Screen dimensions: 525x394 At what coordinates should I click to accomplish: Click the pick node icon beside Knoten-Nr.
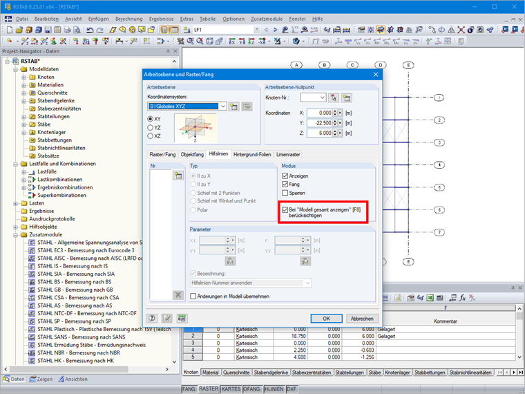click(334, 98)
